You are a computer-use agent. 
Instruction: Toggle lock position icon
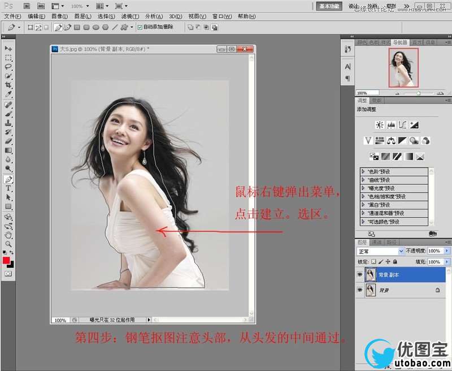(388, 261)
